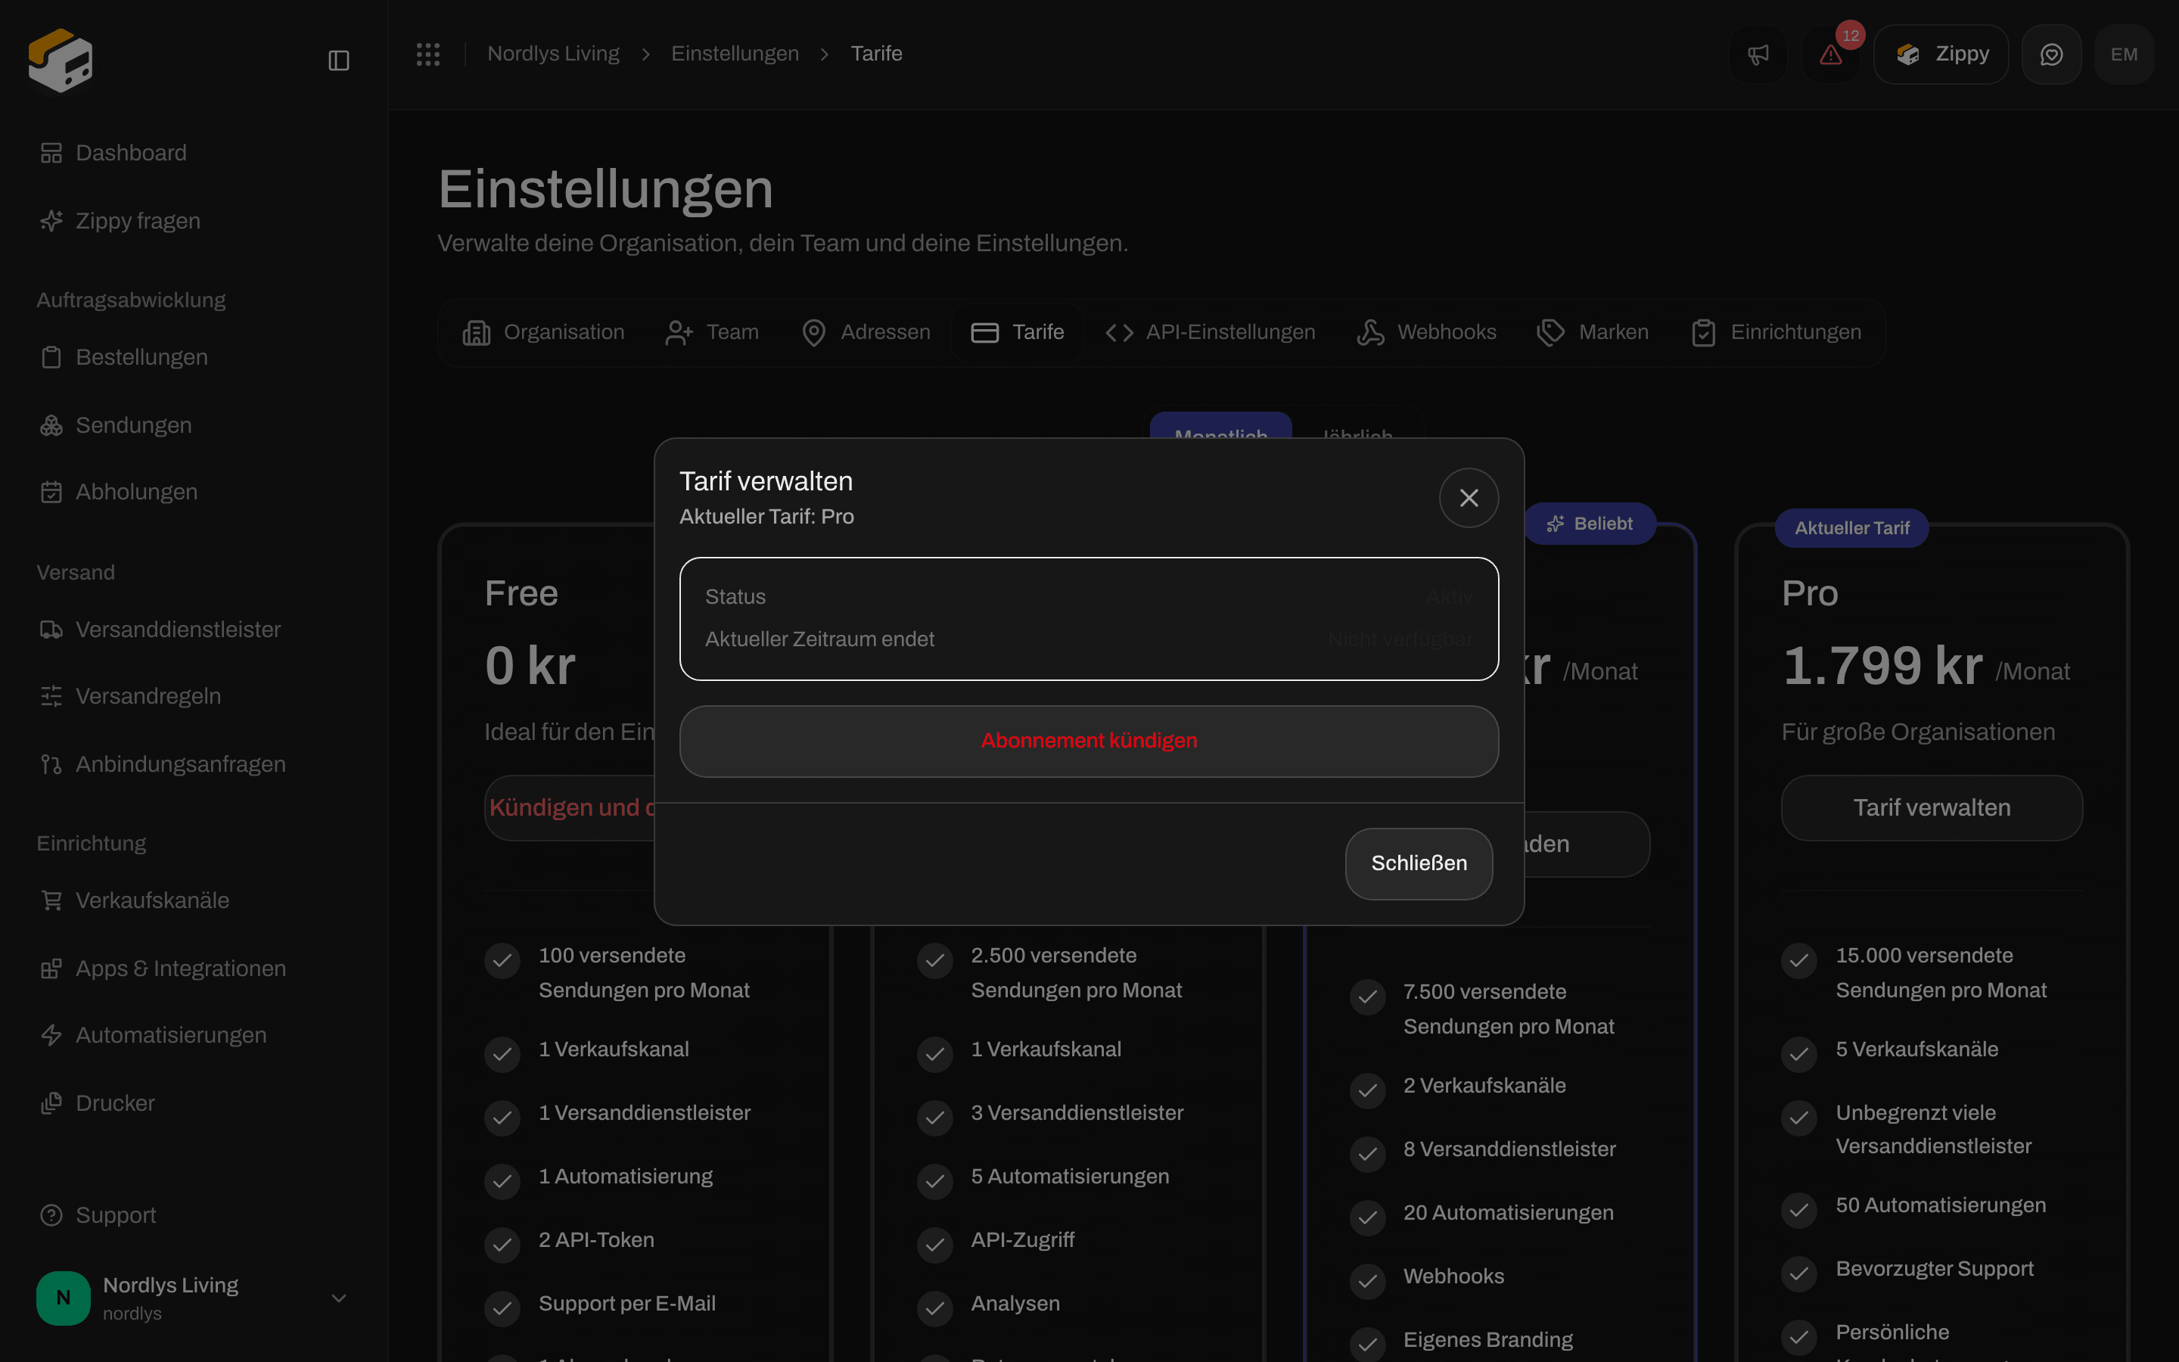2179x1362 pixels.
Task: Open alerts warning icon with 12 badge
Action: click(x=1830, y=54)
